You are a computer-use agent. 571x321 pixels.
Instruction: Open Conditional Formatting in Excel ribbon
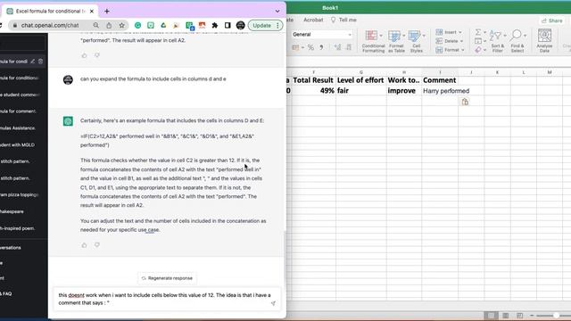373,42
